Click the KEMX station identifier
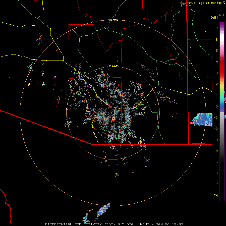The image size is (226, 226). pyautogui.click(x=145, y=224)
